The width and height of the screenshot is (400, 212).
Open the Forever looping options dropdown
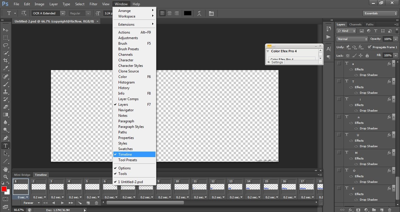[32, 203]
